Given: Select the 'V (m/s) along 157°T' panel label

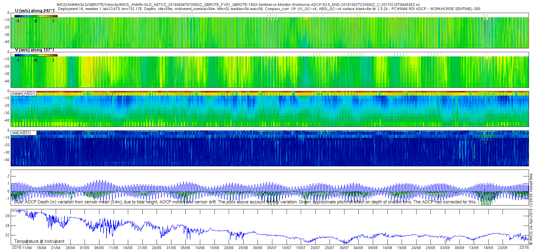Looking at the screenshot, I should tap(34, 50).
